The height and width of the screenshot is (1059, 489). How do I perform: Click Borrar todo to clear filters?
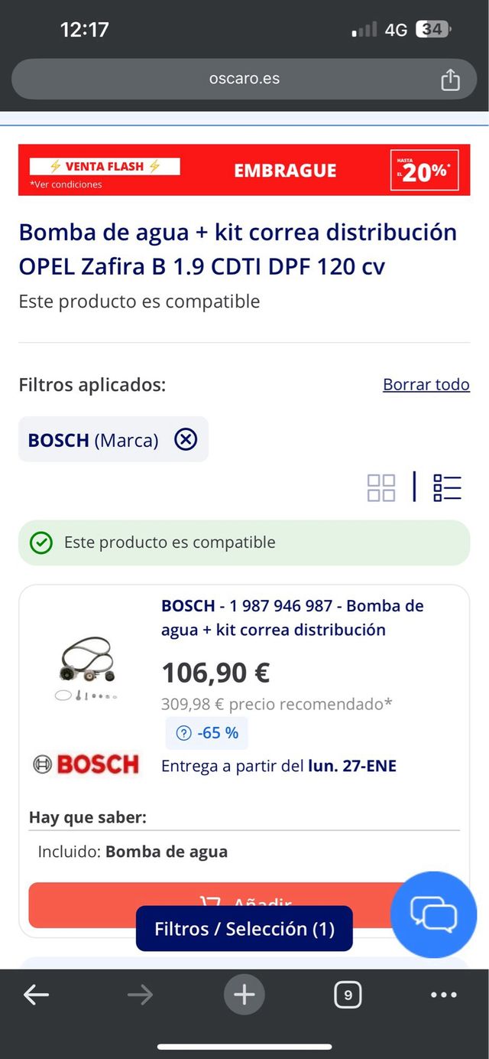426,384
